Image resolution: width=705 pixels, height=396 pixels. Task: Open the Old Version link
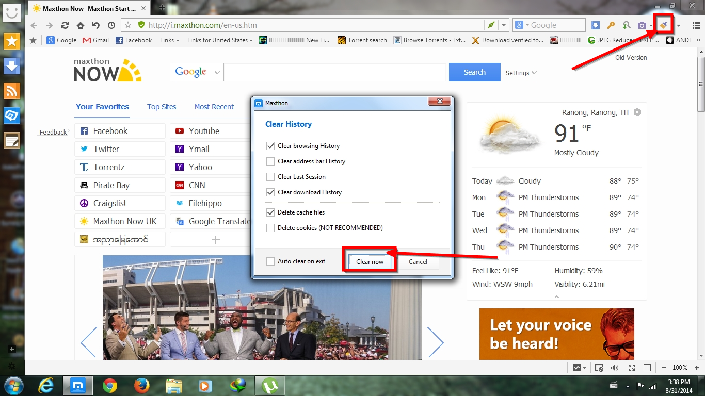coord(631,58)
